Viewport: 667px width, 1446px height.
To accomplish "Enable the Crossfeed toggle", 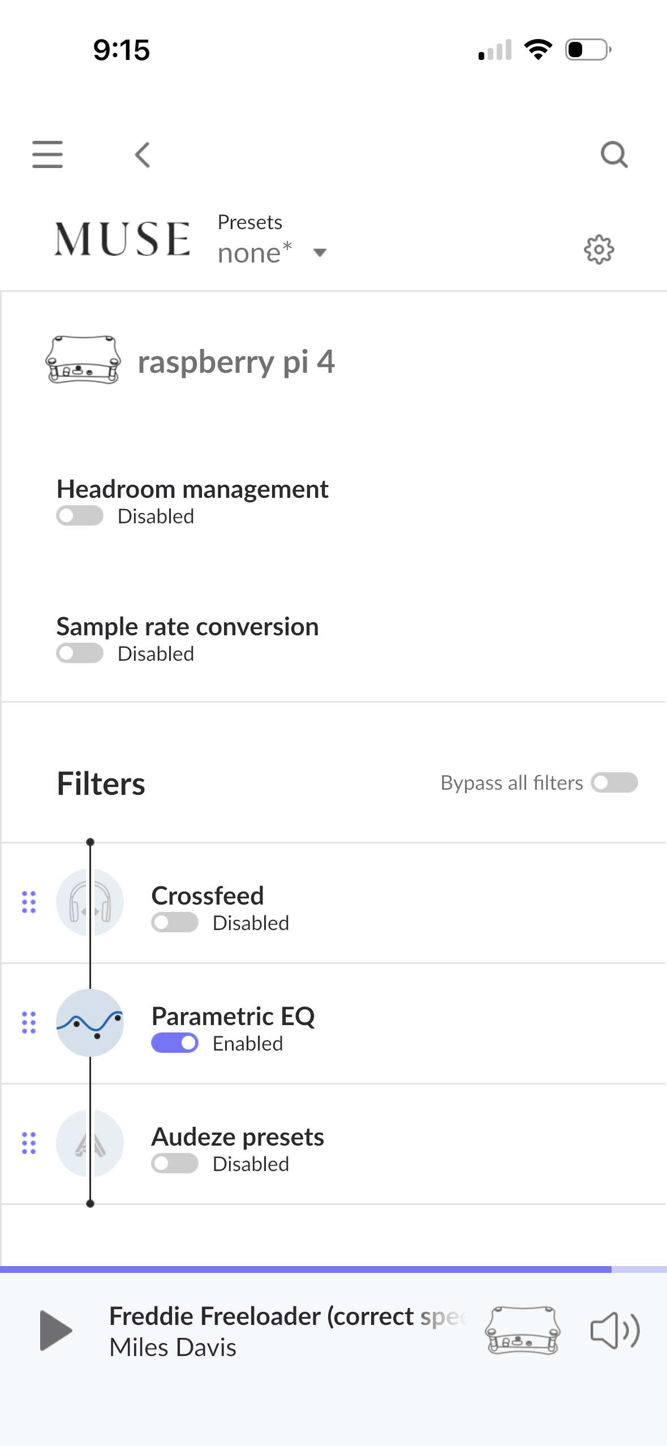I will click(175, 923).
